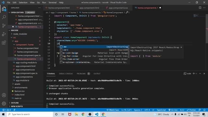Collapse the NSCODE folder section
Screen dimensions: 208x117
9,30
